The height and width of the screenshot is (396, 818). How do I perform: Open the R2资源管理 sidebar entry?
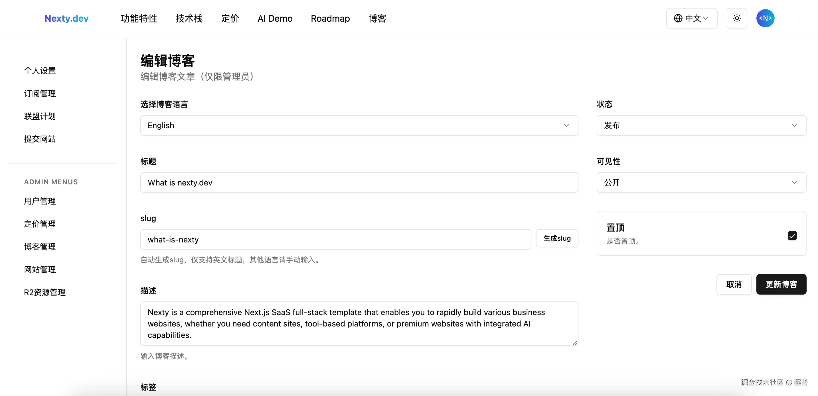[44, 292]
